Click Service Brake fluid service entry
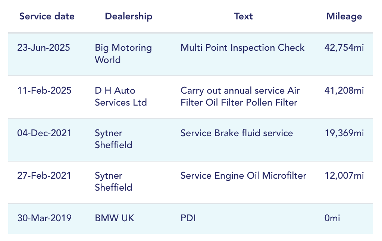Screen dimensions: 382x241 click(x=237, y=133)
